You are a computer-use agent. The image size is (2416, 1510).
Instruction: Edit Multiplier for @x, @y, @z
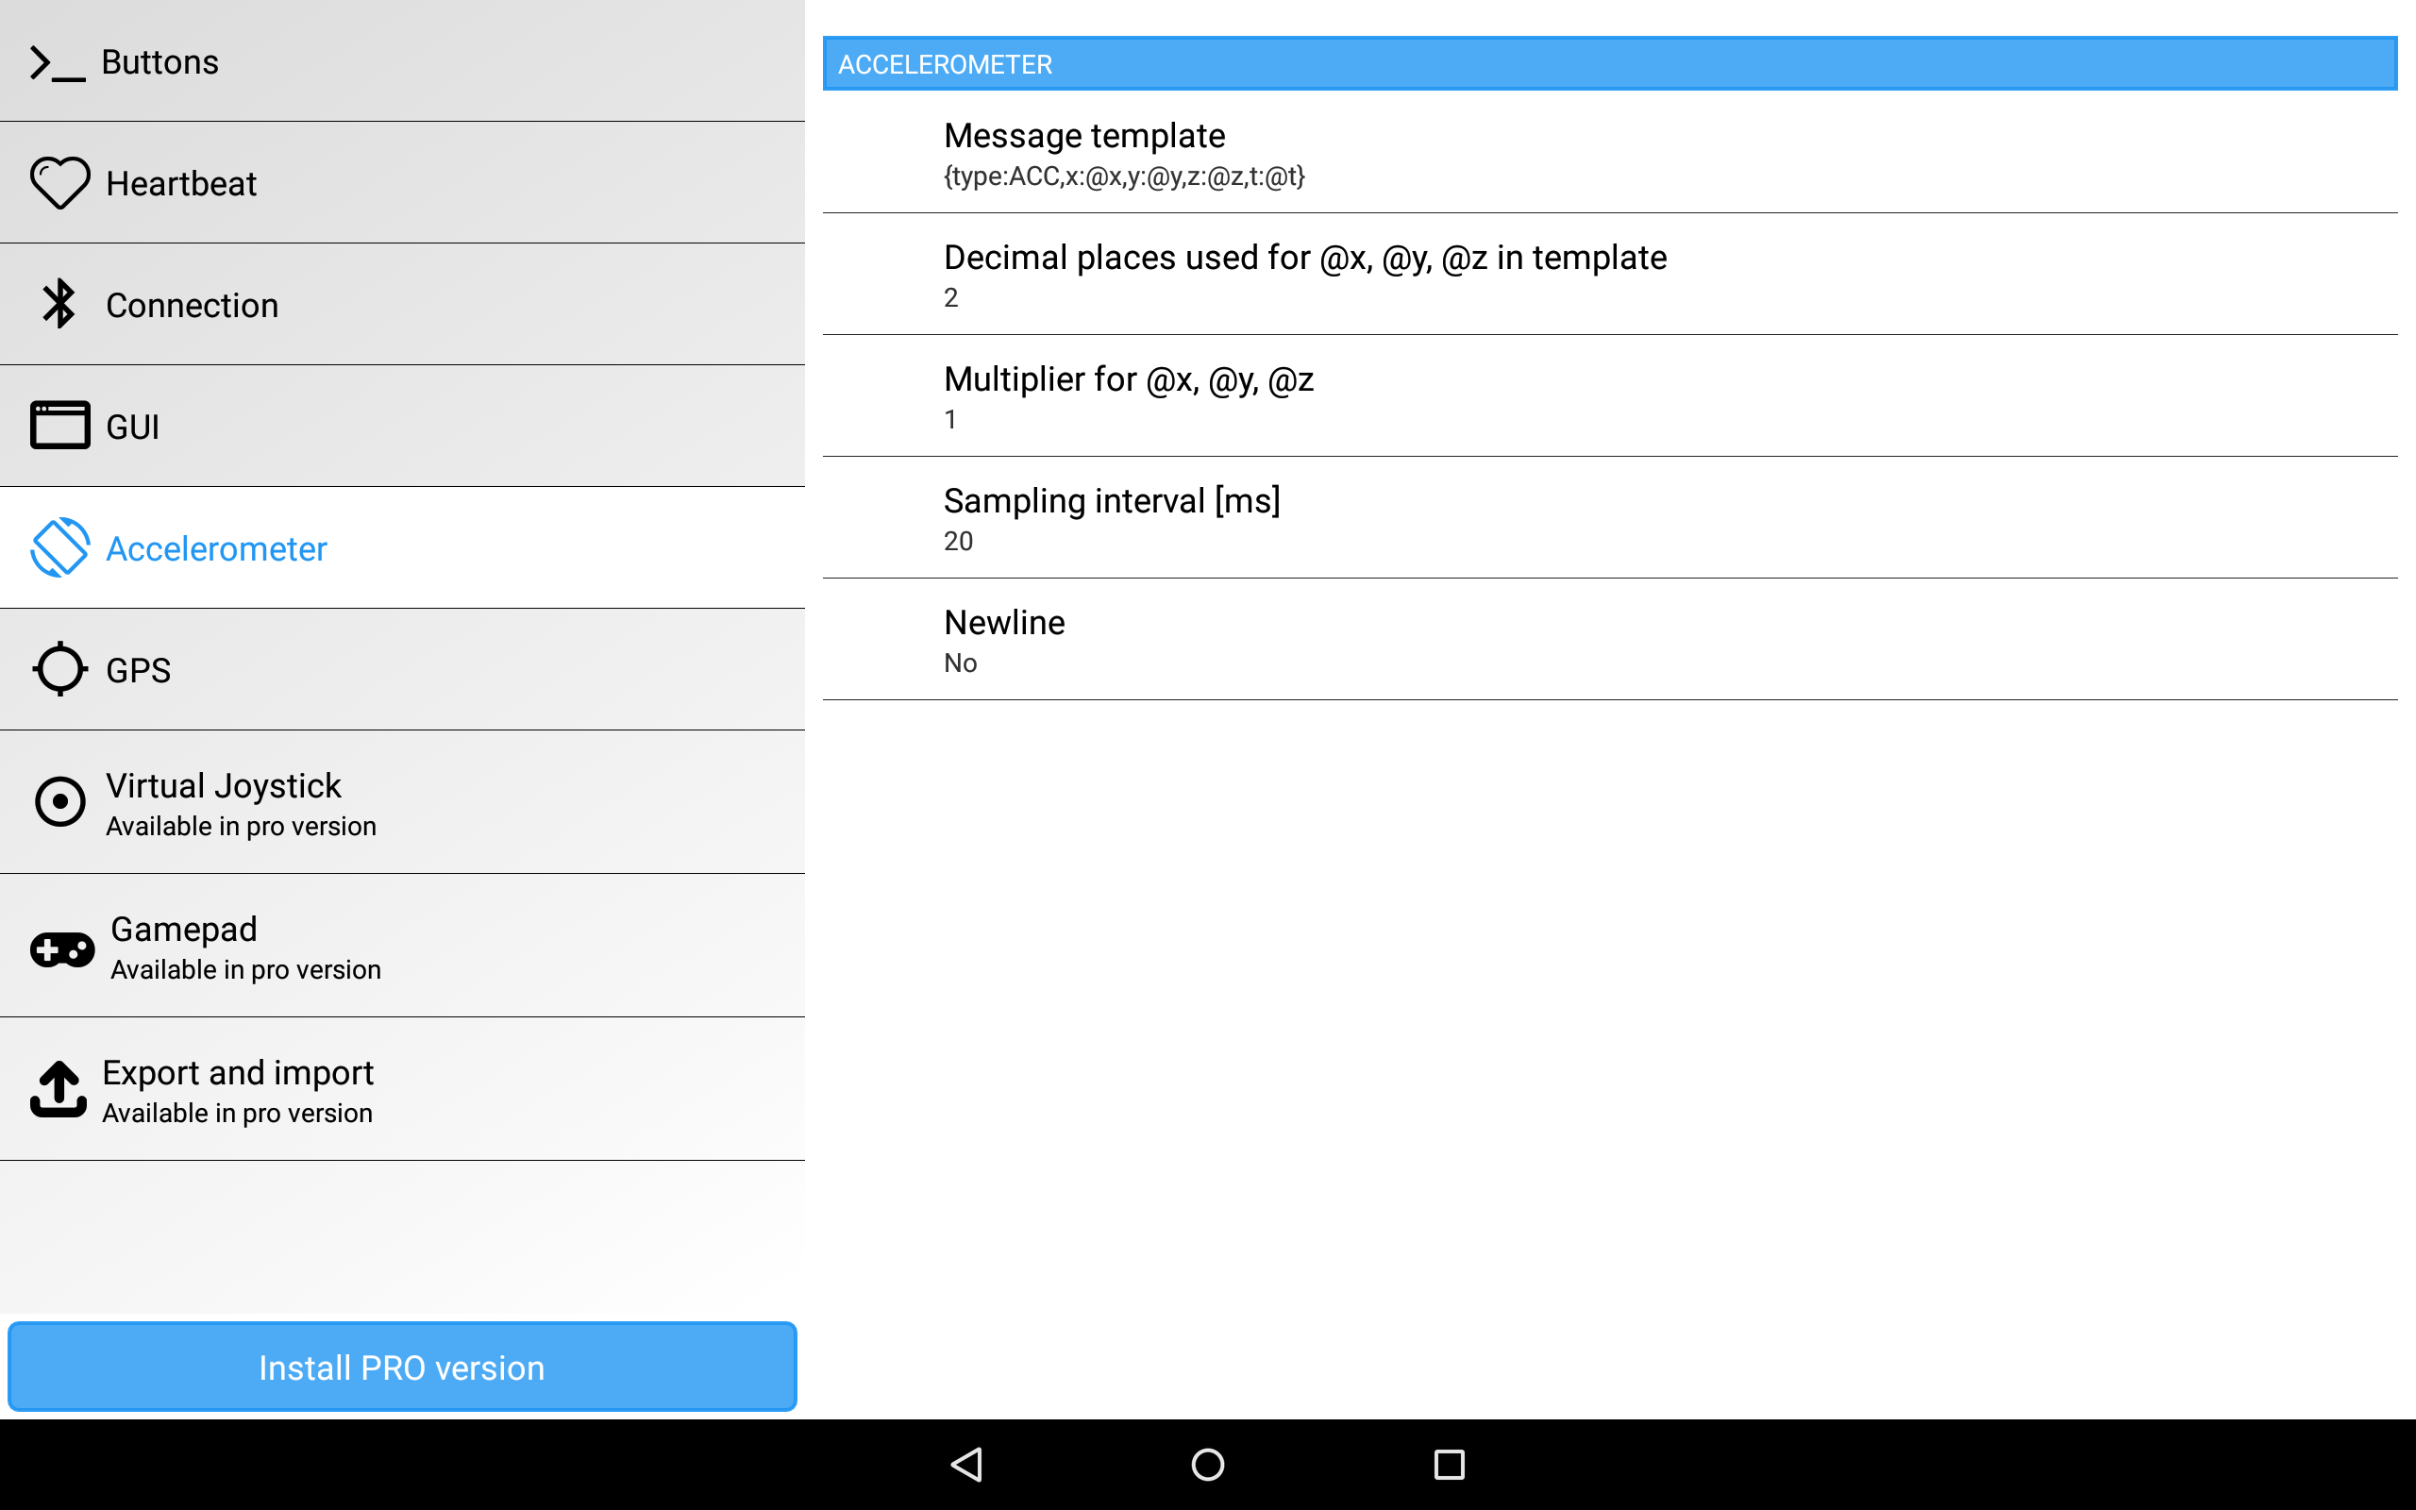pos(1609,396)
